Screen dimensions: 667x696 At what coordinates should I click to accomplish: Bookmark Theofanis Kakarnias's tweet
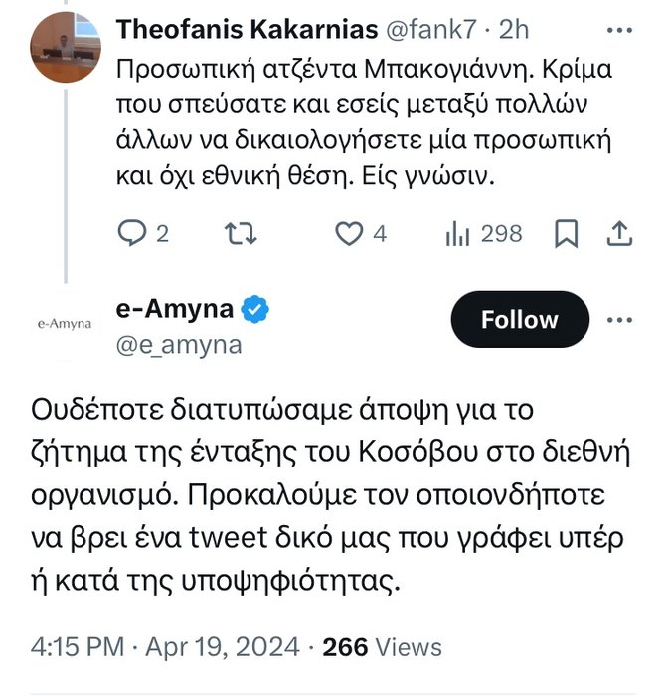pos(566,233)
